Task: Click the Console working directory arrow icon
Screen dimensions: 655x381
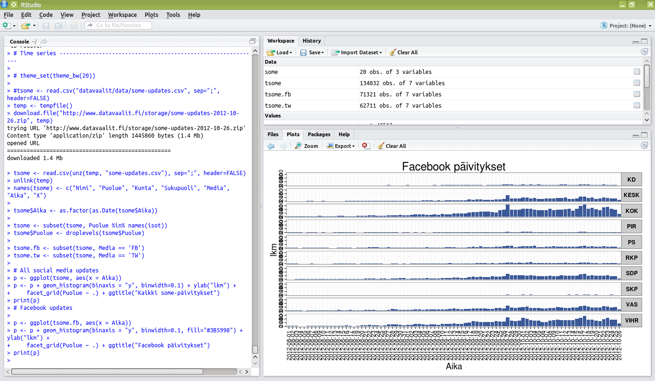Action: (x=44, y=42)
